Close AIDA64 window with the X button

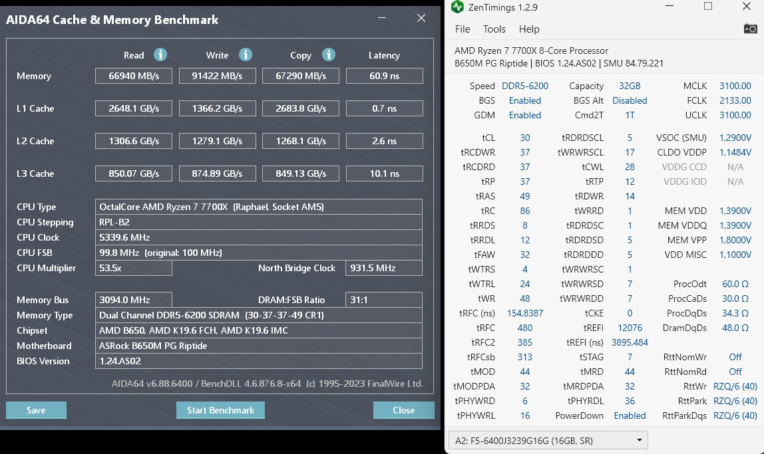coord(421,18)
